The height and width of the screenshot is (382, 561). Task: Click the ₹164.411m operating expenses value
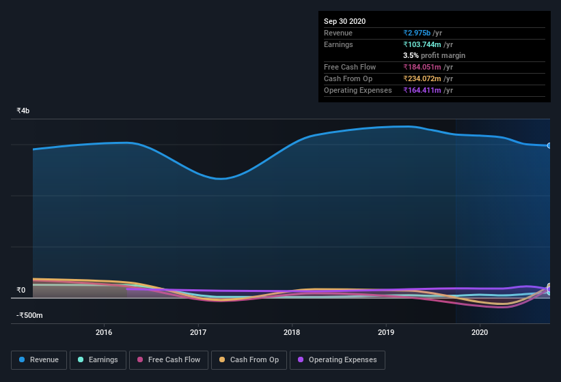422,90
